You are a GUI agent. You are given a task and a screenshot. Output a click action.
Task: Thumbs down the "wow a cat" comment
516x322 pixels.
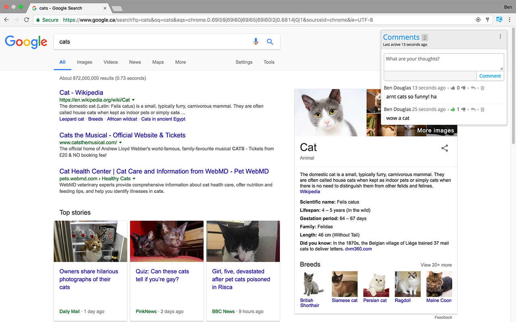click(x=464, y=109)
